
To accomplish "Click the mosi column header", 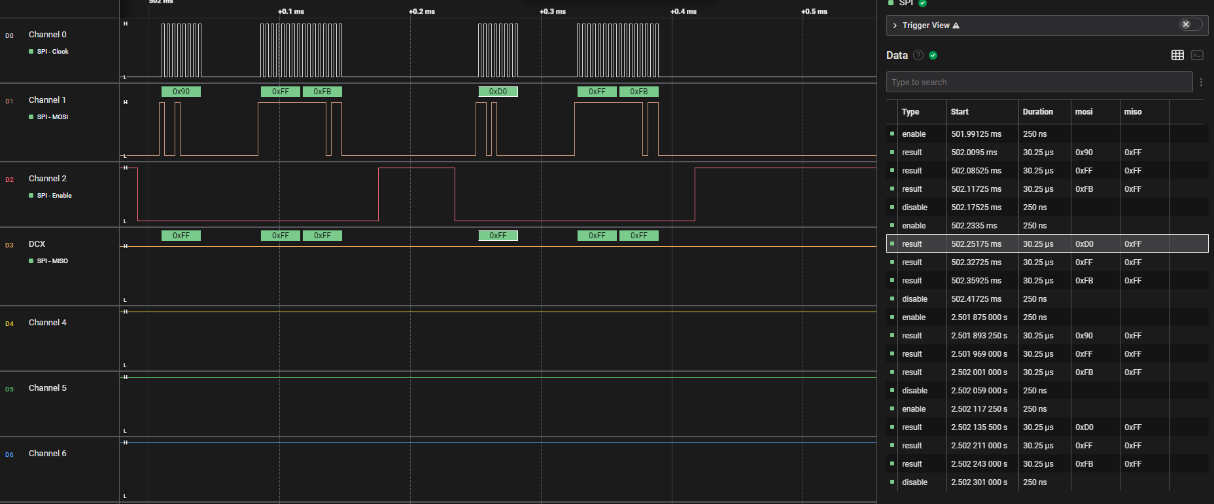I will tap(1084, 112).
